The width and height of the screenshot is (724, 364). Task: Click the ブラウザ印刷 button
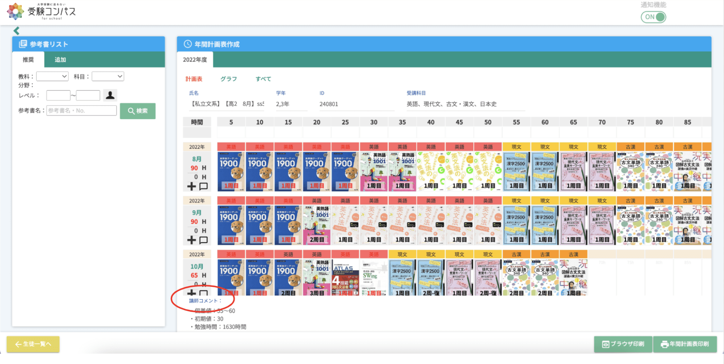[x=623, y=344]
